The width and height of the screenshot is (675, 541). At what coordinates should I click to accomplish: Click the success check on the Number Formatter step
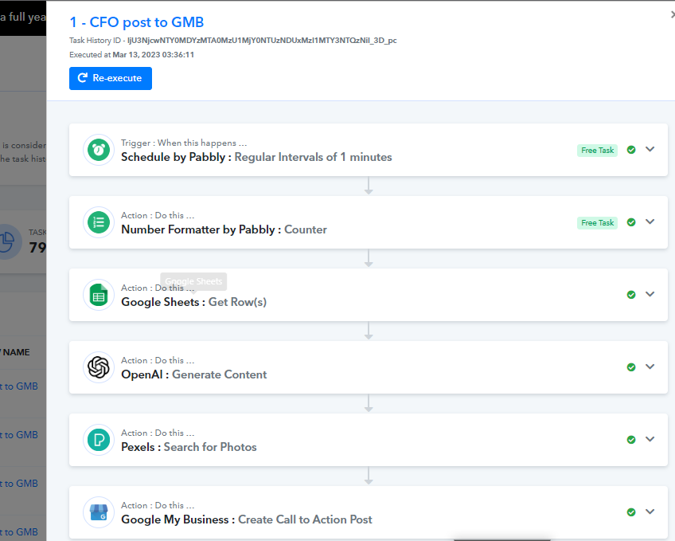coord(631,222)
